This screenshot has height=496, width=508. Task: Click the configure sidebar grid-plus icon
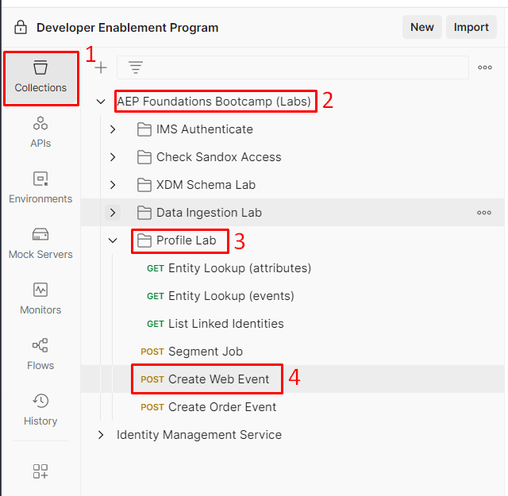[40, 471]
